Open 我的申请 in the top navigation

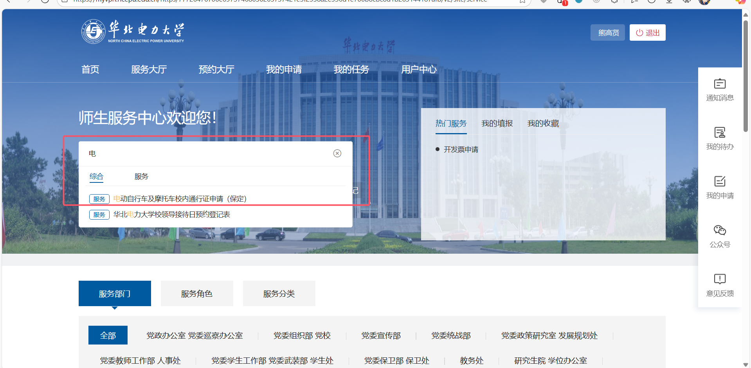[x=284, y=70]
